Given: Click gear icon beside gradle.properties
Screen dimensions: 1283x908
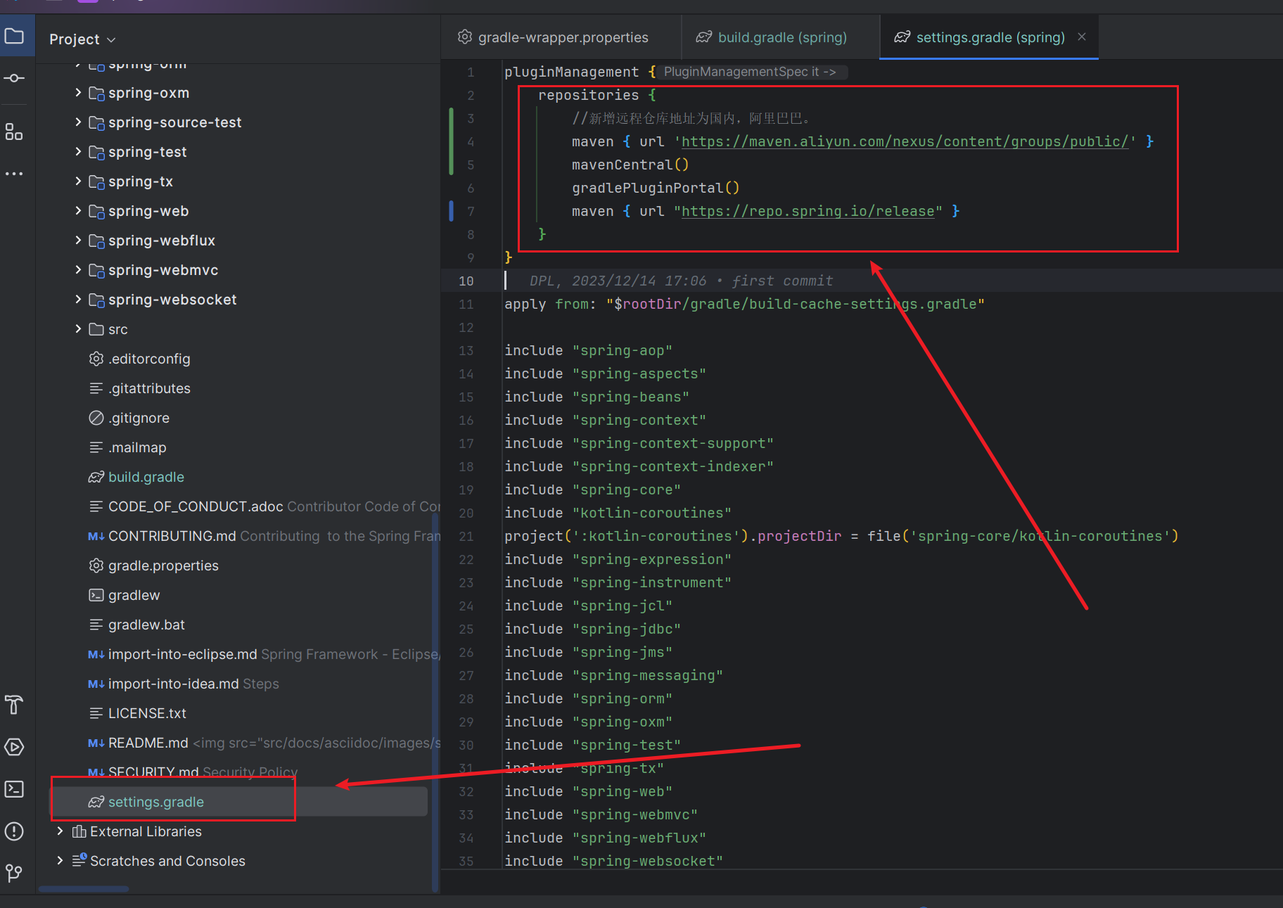Looking at the screenshot, I should coord(96,565).
